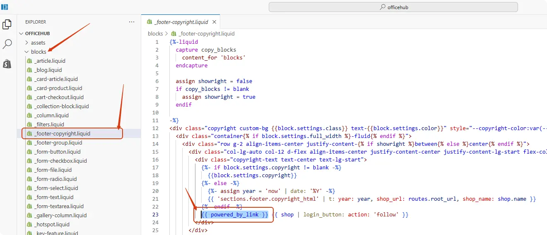547x235 pixels.
Task: Click the VS Code app icon top-left
Action: [5, 7]
